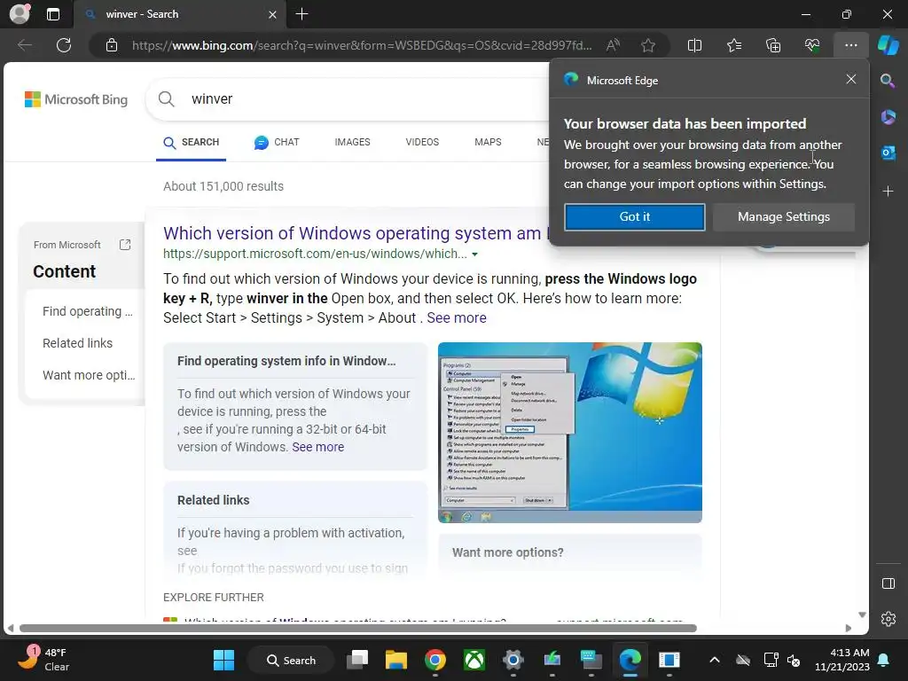Image resolution: width=908 pixels, height=681 pixels.
Task: Switch to the CHAT tab
Action: tap(277, 143)
